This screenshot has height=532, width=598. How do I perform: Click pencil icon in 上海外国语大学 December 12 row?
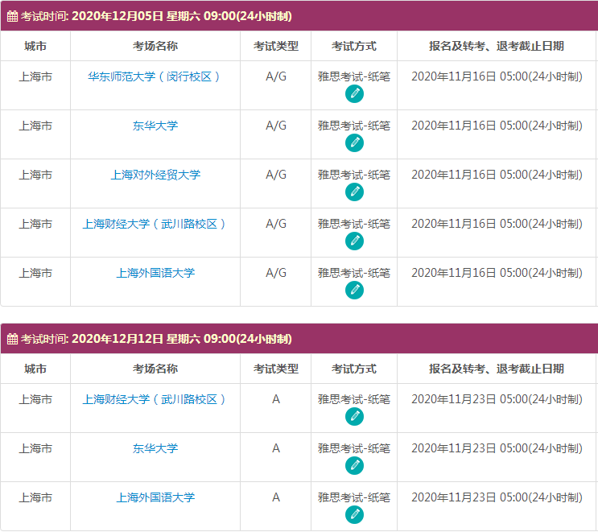click(x=354, y=515)
